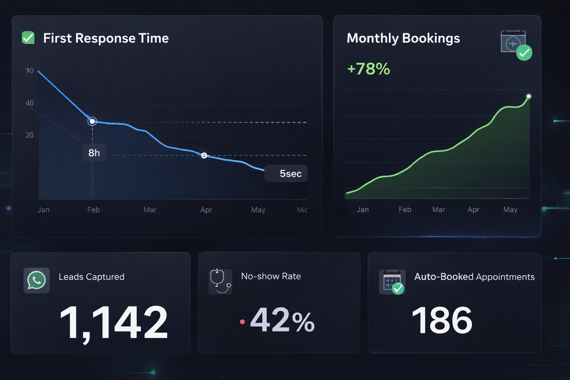Click the green check badge on the calendar icon
This screenshot has height=380, width=570.
point(524,53)
